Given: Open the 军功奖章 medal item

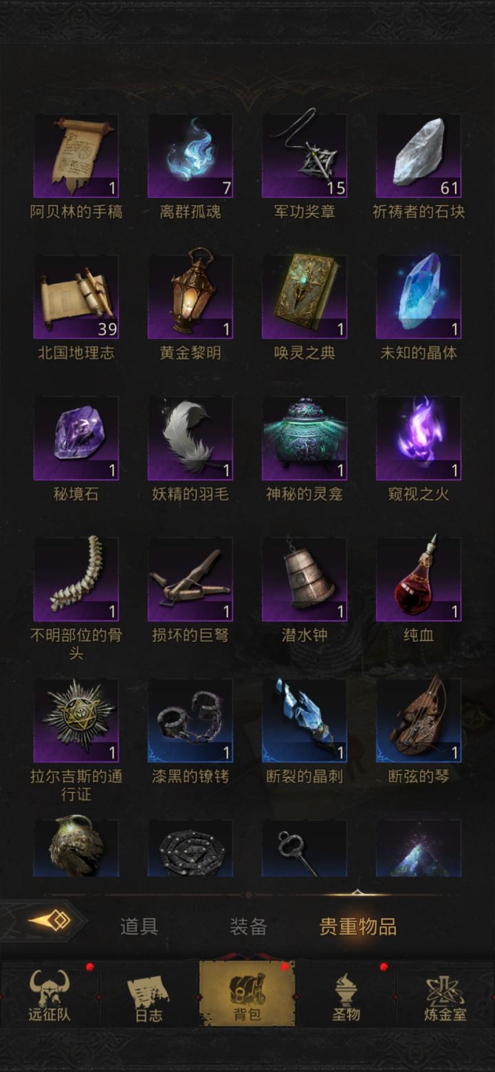Looking at the screenshot, I should coord(304,156).
